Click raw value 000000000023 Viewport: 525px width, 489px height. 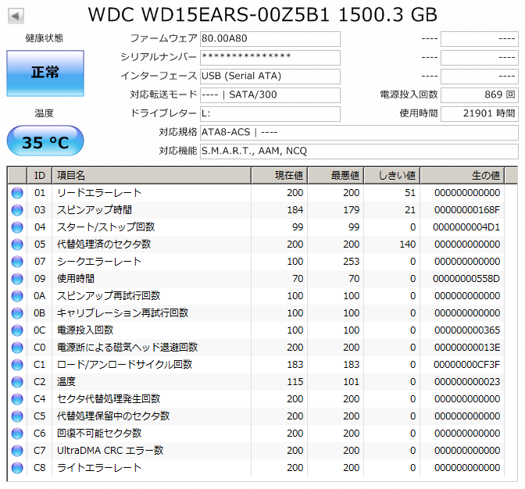[467, 382]
